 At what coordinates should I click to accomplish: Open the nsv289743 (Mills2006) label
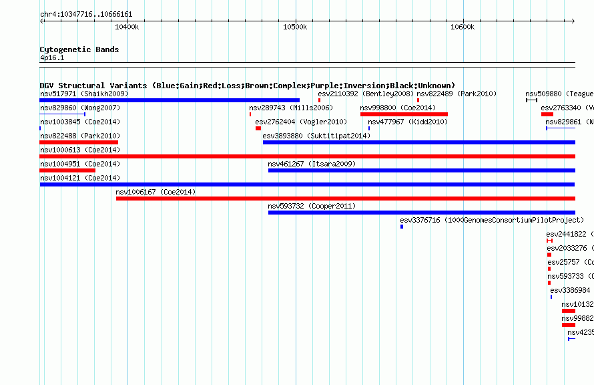click(291, 108)
